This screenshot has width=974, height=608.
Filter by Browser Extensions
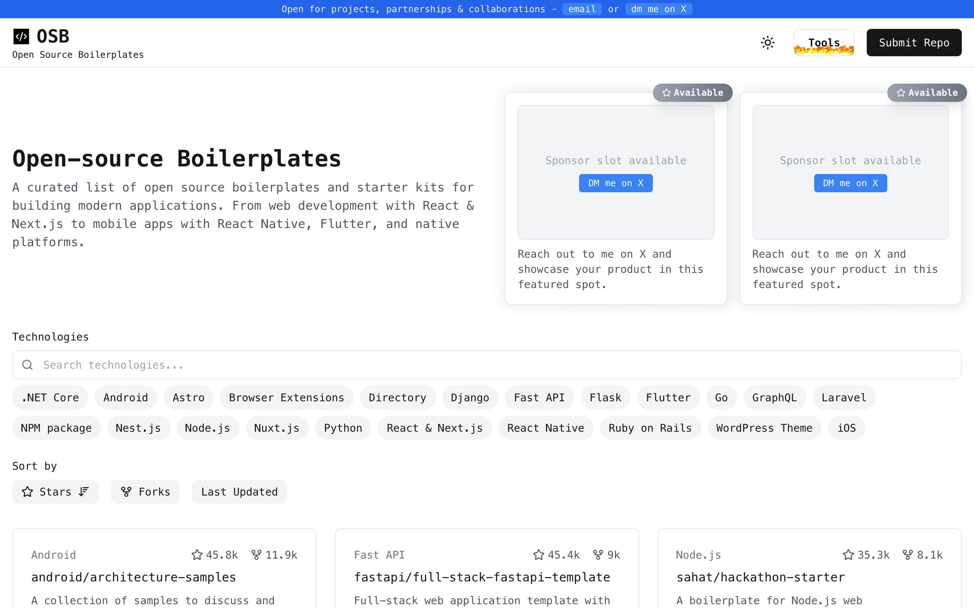point(286,398)
